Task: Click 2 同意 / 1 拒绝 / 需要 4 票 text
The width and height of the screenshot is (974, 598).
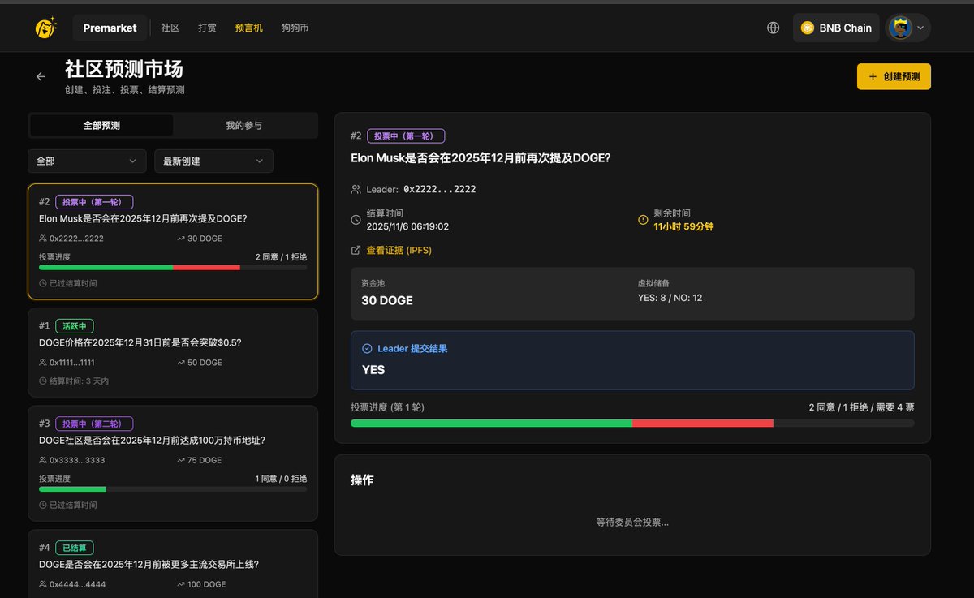Action: pyautogui.click(x=861, y=407)
